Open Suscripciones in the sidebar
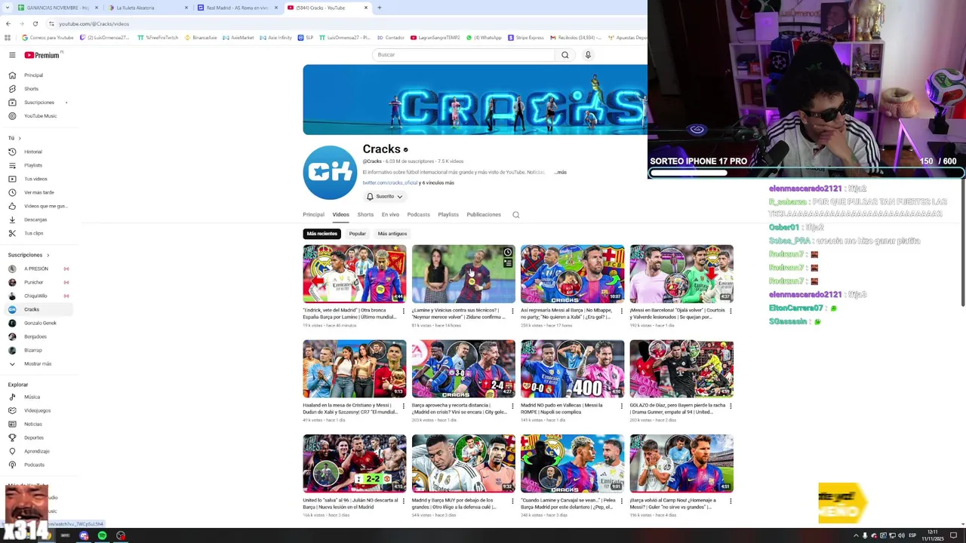Viewport: 966px width, 543px height. (x=38, y=103)
